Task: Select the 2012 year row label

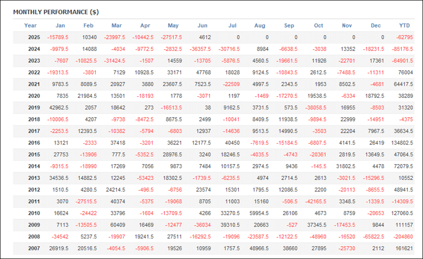Action: coord(34,190)
